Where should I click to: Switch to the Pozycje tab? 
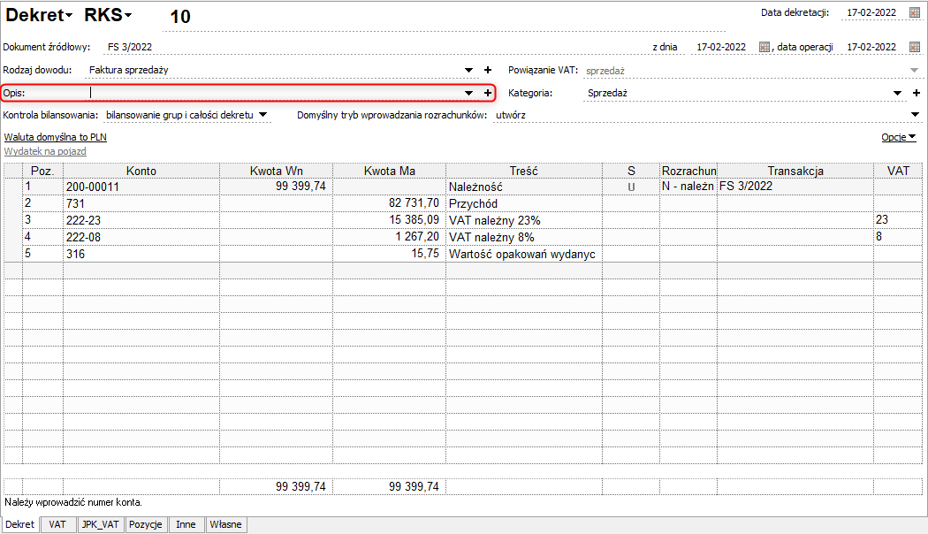pyautogui.click(x=146, y=524)
